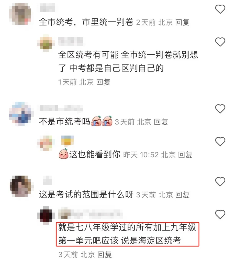Tap 回复 under '中考都是自己区判自己的'
236x268 pixels.
(103, 82)
